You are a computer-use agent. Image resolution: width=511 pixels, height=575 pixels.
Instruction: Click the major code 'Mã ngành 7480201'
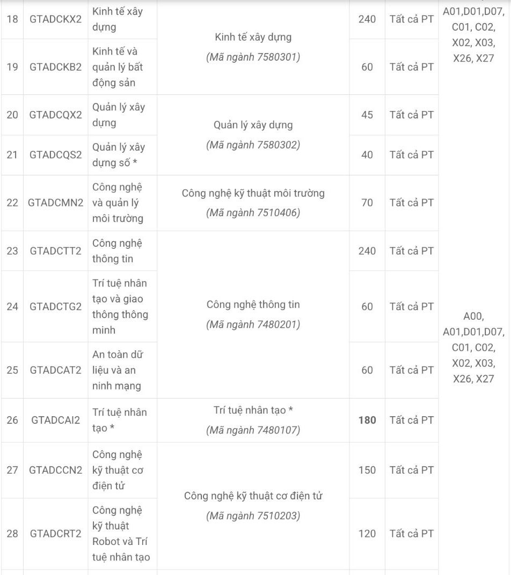tap(253, 324)
